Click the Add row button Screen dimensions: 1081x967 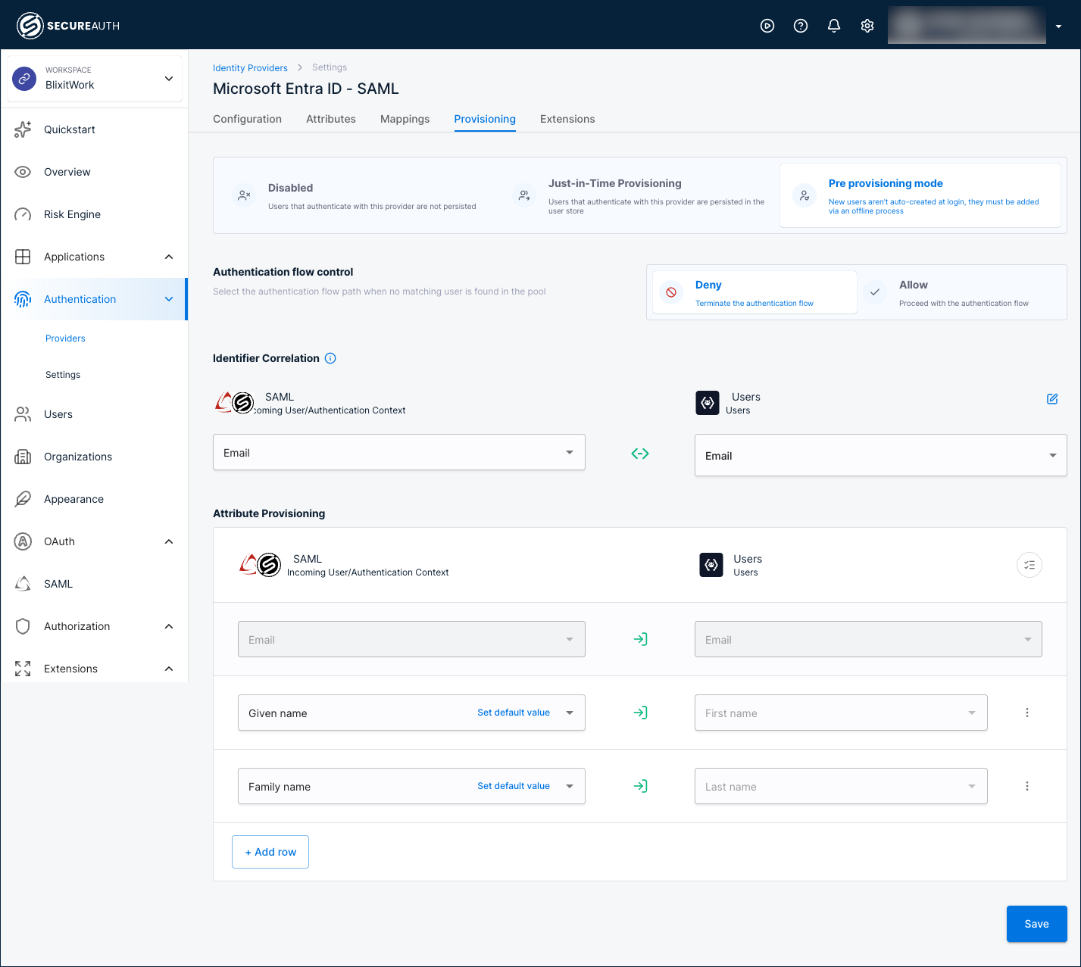(270, 852)
